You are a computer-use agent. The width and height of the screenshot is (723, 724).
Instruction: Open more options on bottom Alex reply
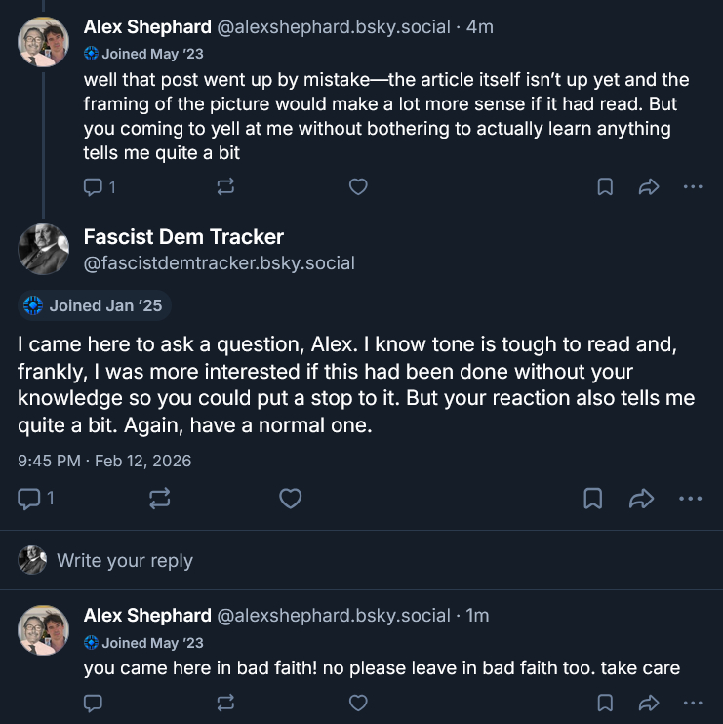click(x=693, y=703)
